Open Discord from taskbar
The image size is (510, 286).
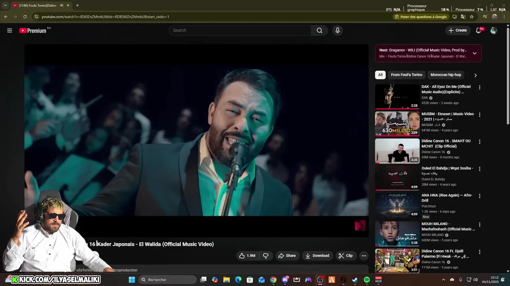coord(285,280)
